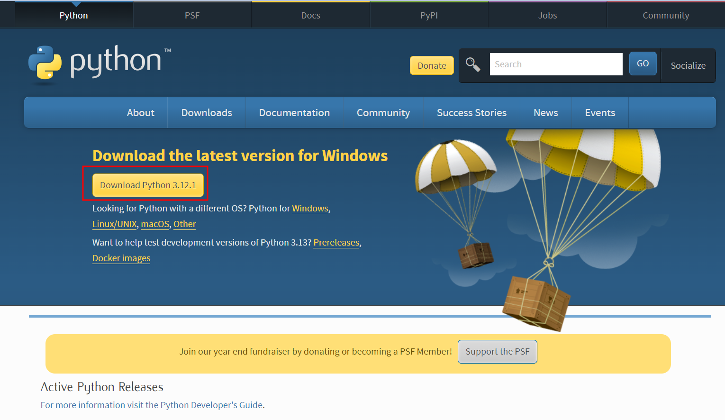Image resolution: width=725 pixels, height=420 pixels.
Task: Follow the macOS link
Action: coord(155,224)
